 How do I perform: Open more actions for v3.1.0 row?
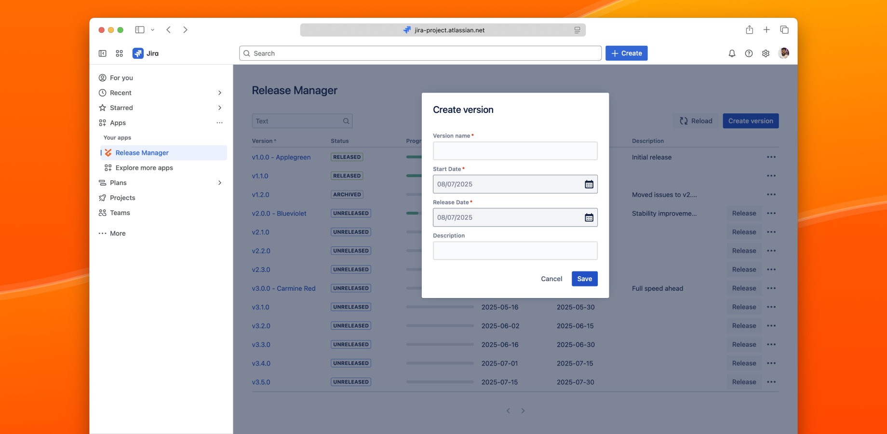pos(771,307)
